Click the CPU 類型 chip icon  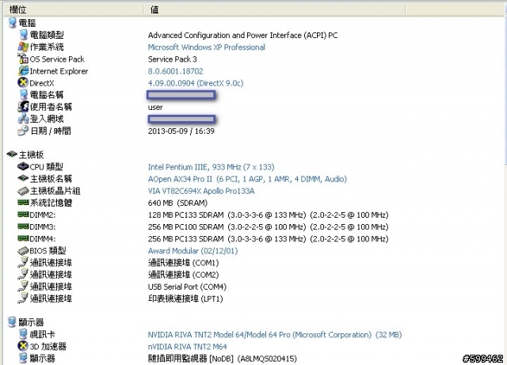pyautogui.click(x=23, y=166)
